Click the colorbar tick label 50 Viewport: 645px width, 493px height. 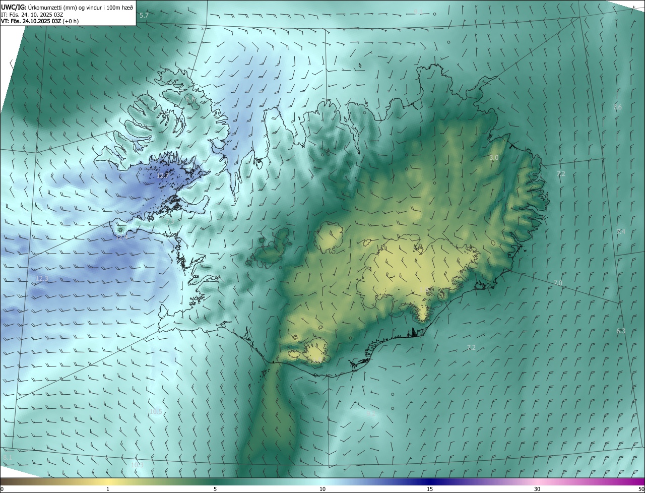[641, 489]
